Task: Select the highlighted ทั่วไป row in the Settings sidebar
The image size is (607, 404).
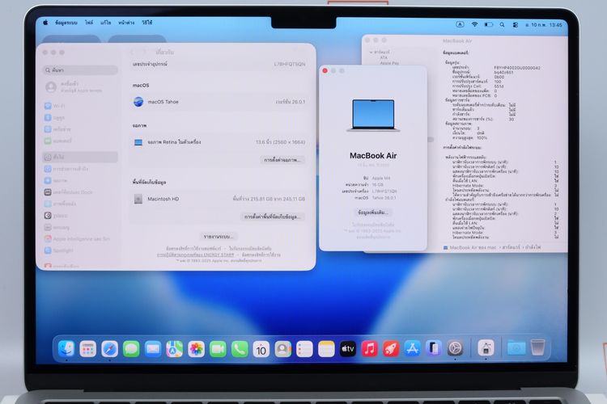Action: [80, 157]
